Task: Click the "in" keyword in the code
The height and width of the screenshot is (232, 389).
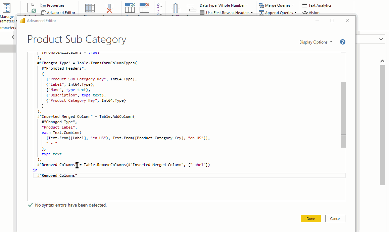Action: click(35, 170)
